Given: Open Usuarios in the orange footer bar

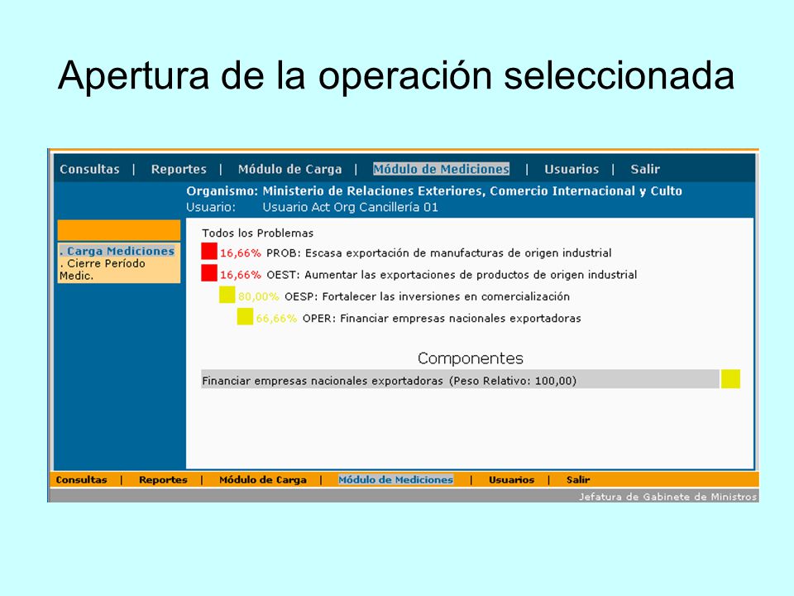Looking at the screenshot, I should pyautogui.click(x=511, y=479).
